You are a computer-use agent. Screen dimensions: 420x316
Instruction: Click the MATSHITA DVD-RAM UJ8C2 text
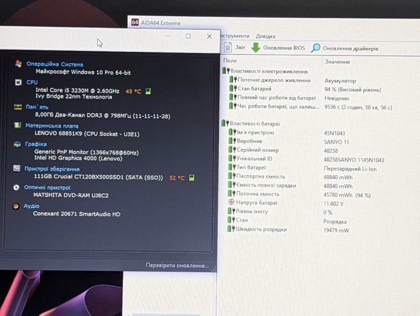(x=71, y=196)
